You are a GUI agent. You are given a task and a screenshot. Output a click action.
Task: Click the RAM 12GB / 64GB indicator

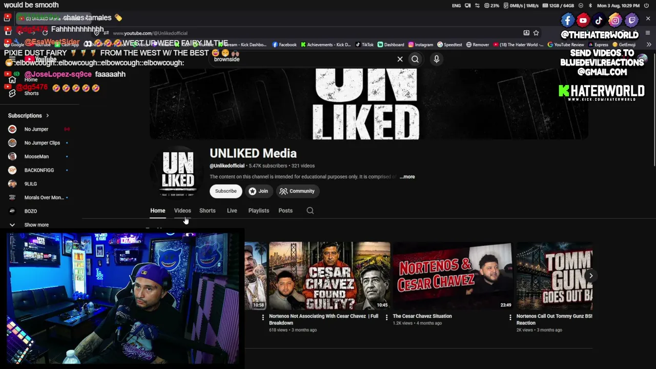[559, 6]
